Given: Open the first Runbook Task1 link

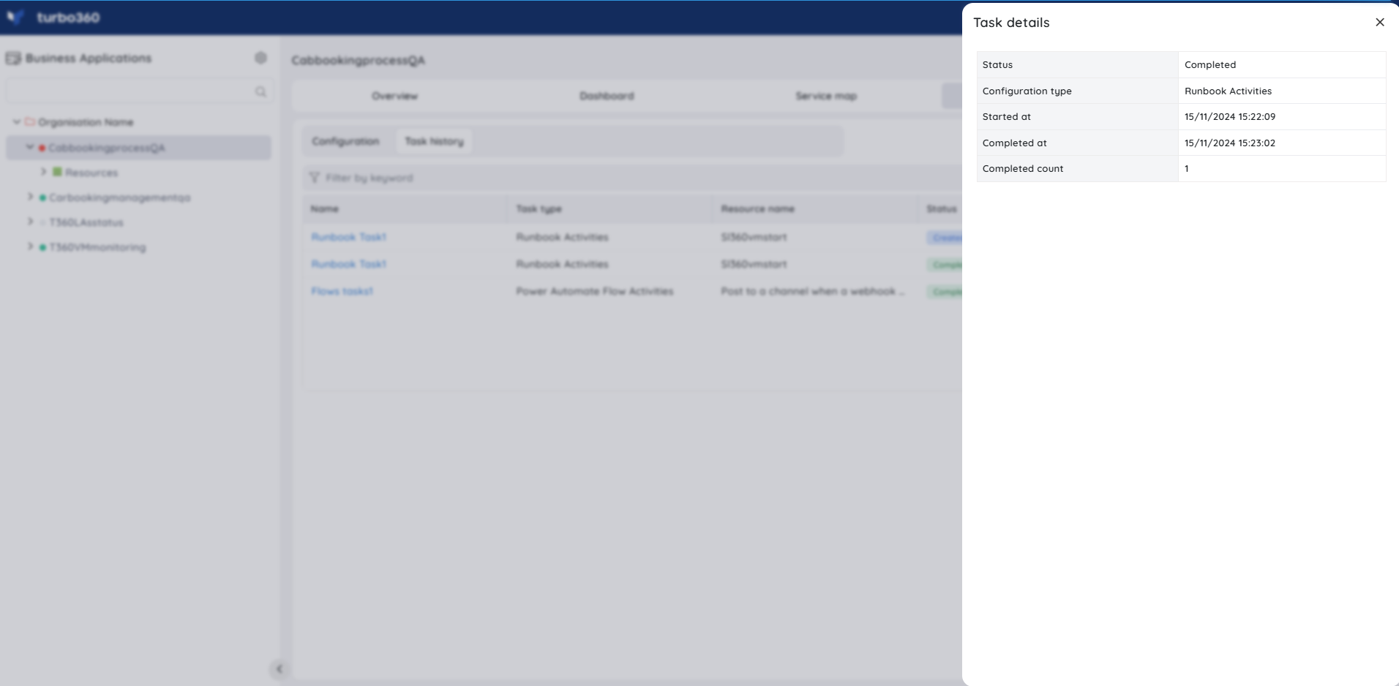Looking at the screenshot, I should coord(348,237).
